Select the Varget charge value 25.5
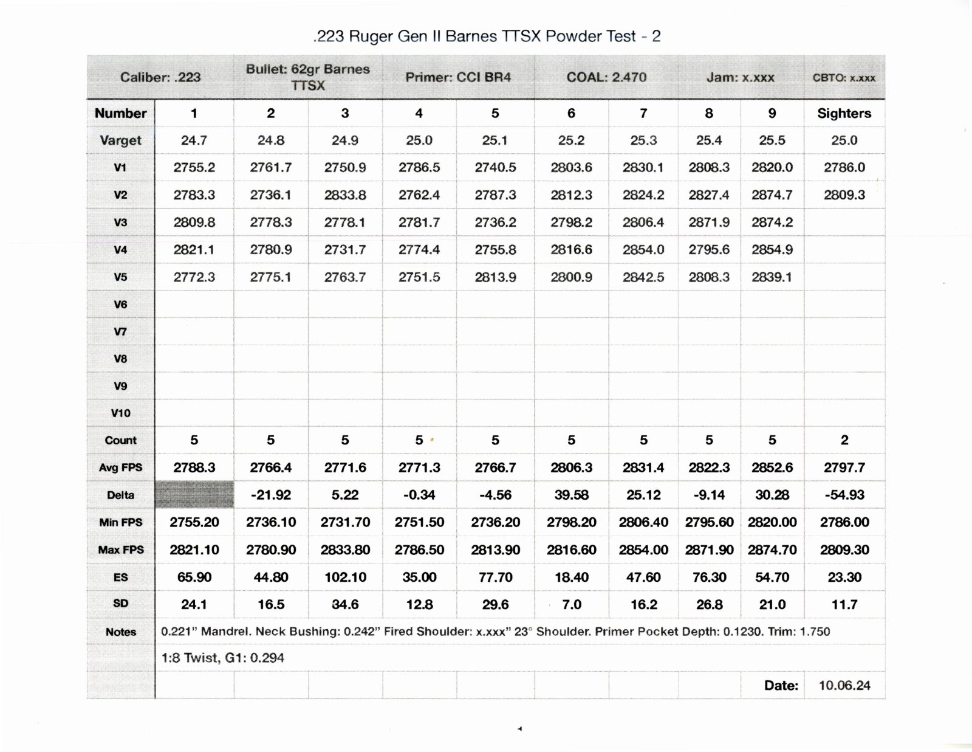The width and height of the screenshot is (972, 752). 772,140
